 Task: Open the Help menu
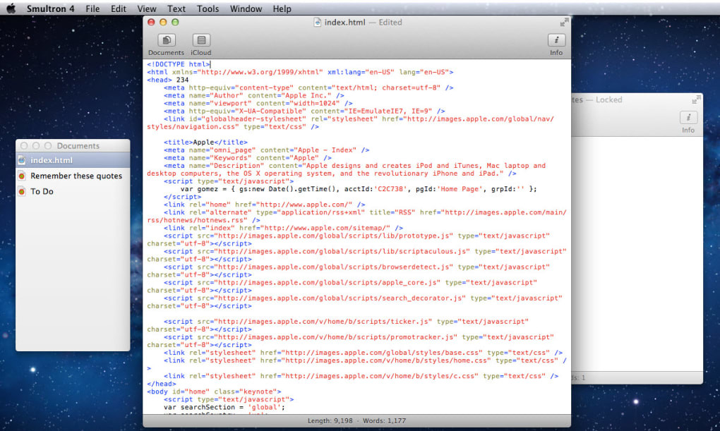(x=282, y=8)
